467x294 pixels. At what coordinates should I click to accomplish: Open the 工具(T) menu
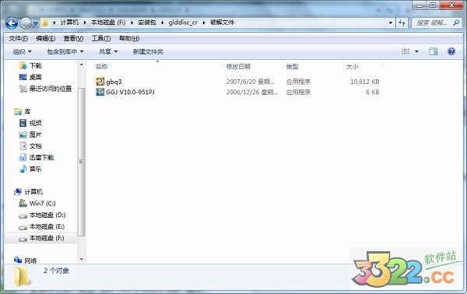pyautogui.click(x=101, y=38)
